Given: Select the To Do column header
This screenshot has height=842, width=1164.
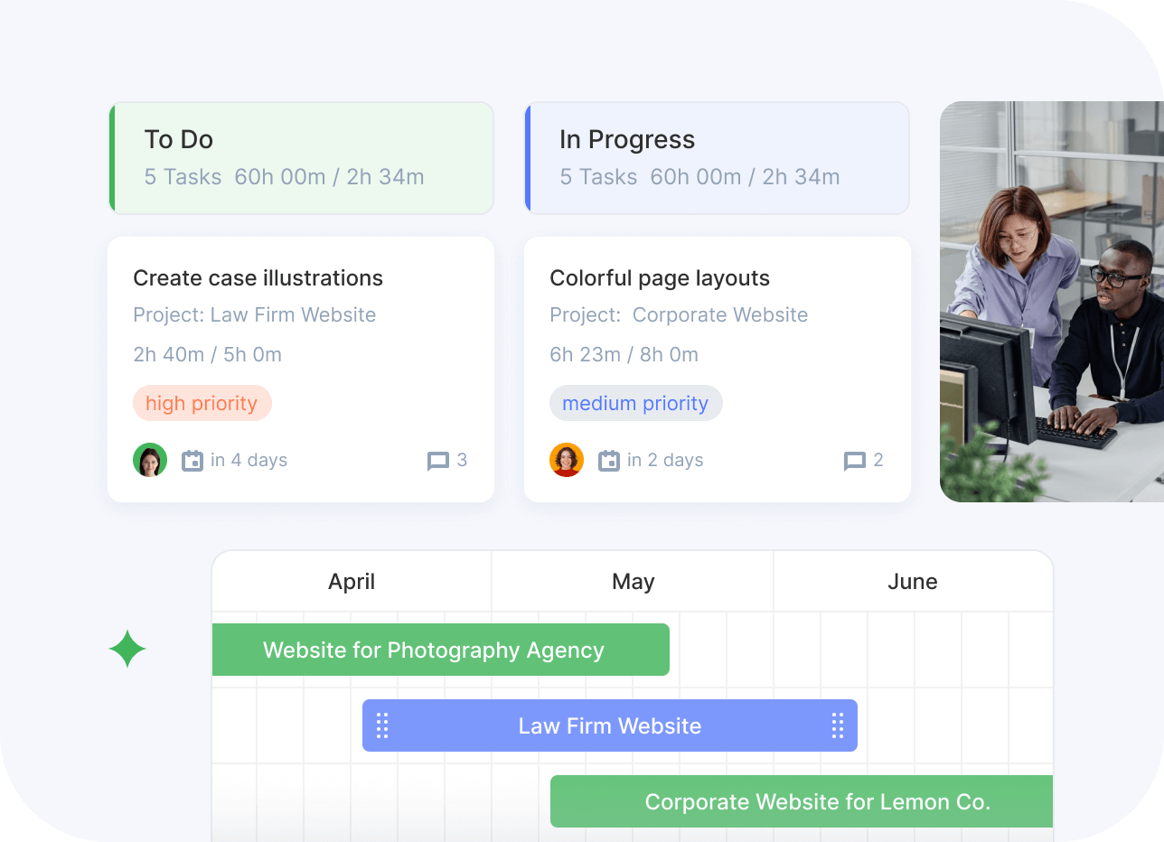Looking at the screenshot, I should click(301, 158).
